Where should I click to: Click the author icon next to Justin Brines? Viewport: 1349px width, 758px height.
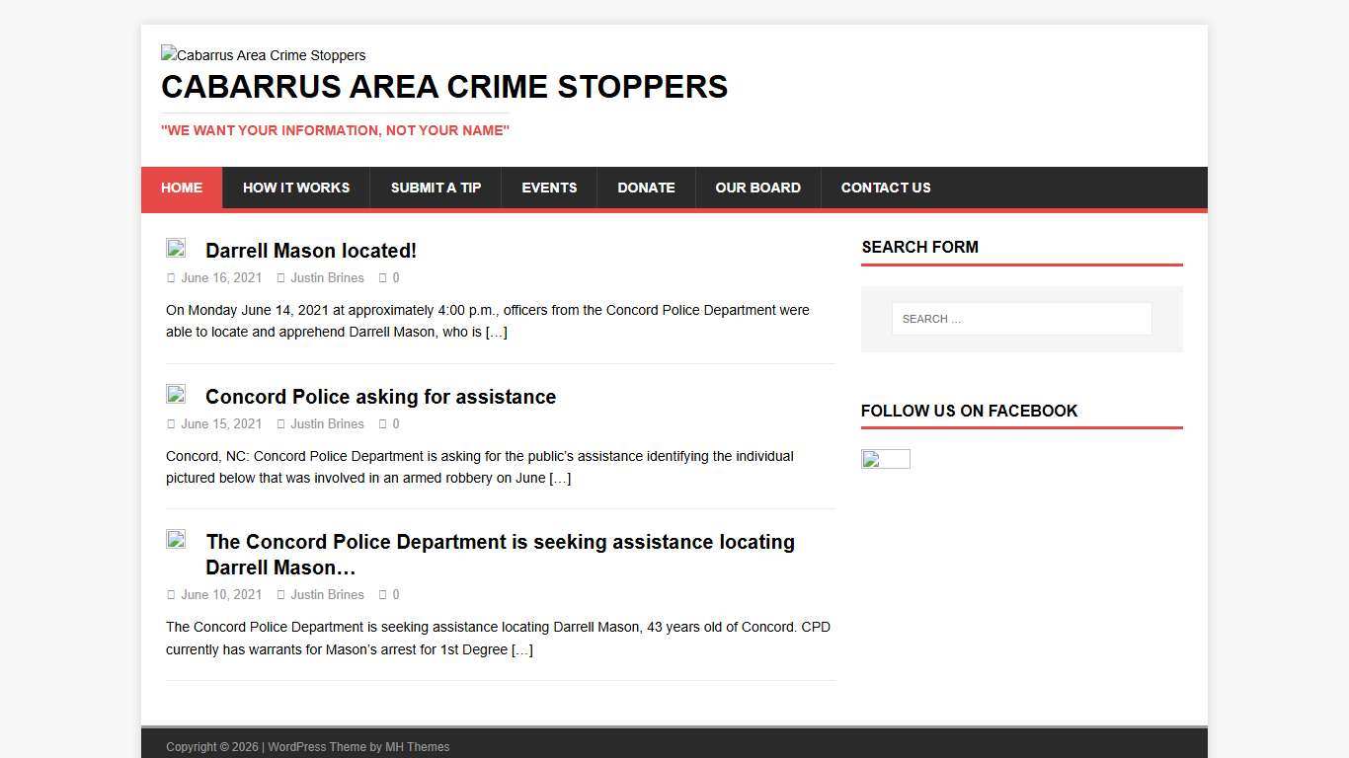point(281,277)
